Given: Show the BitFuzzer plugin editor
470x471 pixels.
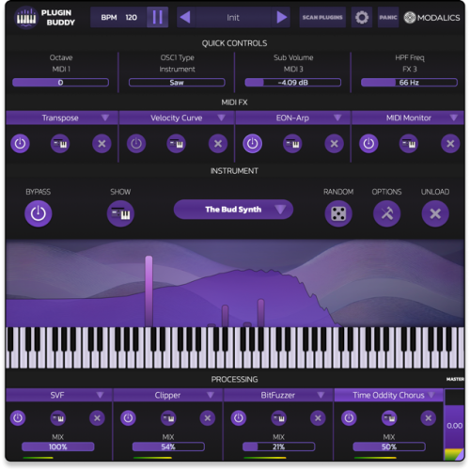Looking at the screenshot, I should [x=279, y=418].
